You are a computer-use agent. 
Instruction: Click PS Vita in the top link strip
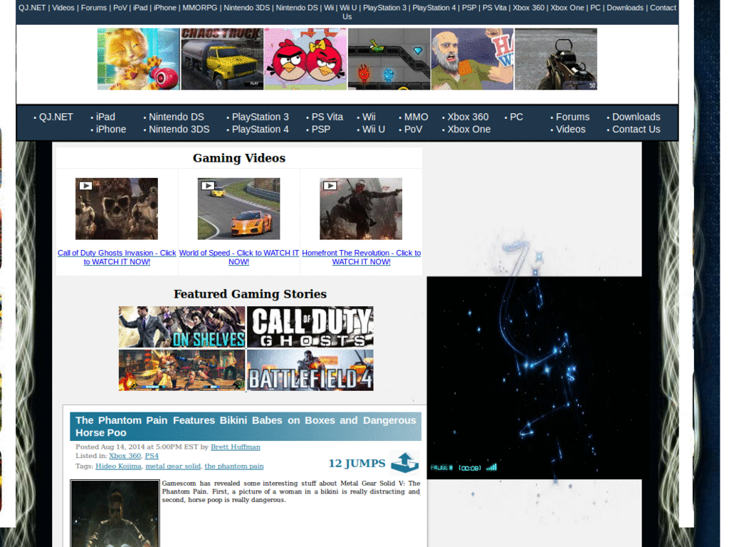click(494, 8)
